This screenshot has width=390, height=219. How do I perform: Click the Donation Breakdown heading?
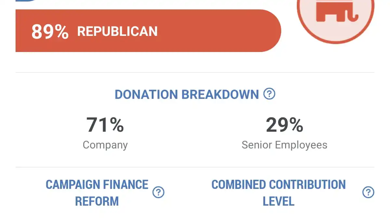tap(187, 94)
